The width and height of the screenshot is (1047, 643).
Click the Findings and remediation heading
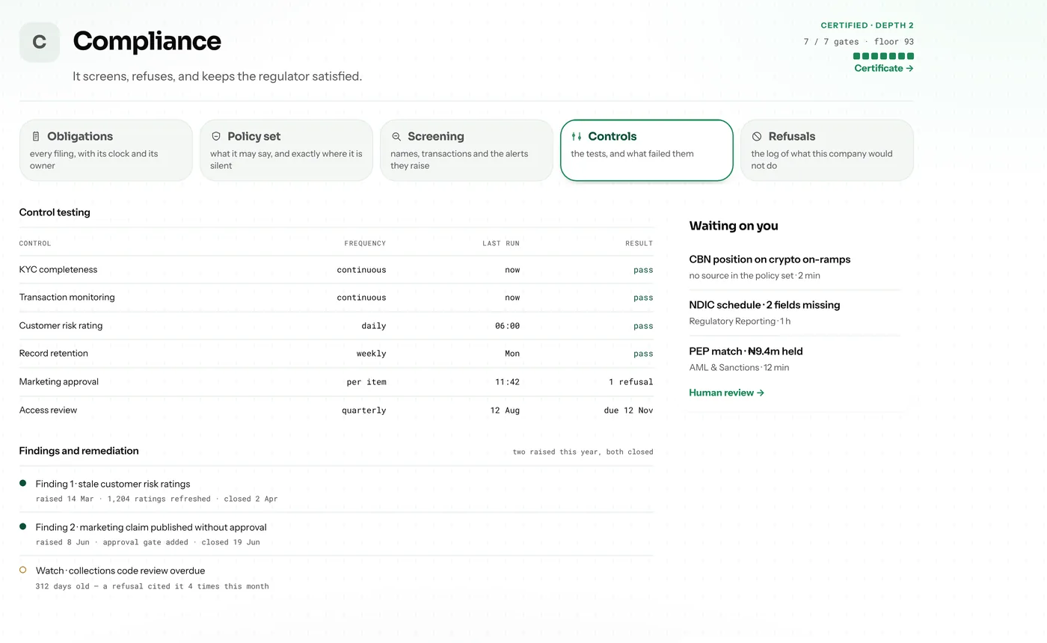tap(79, 451)
